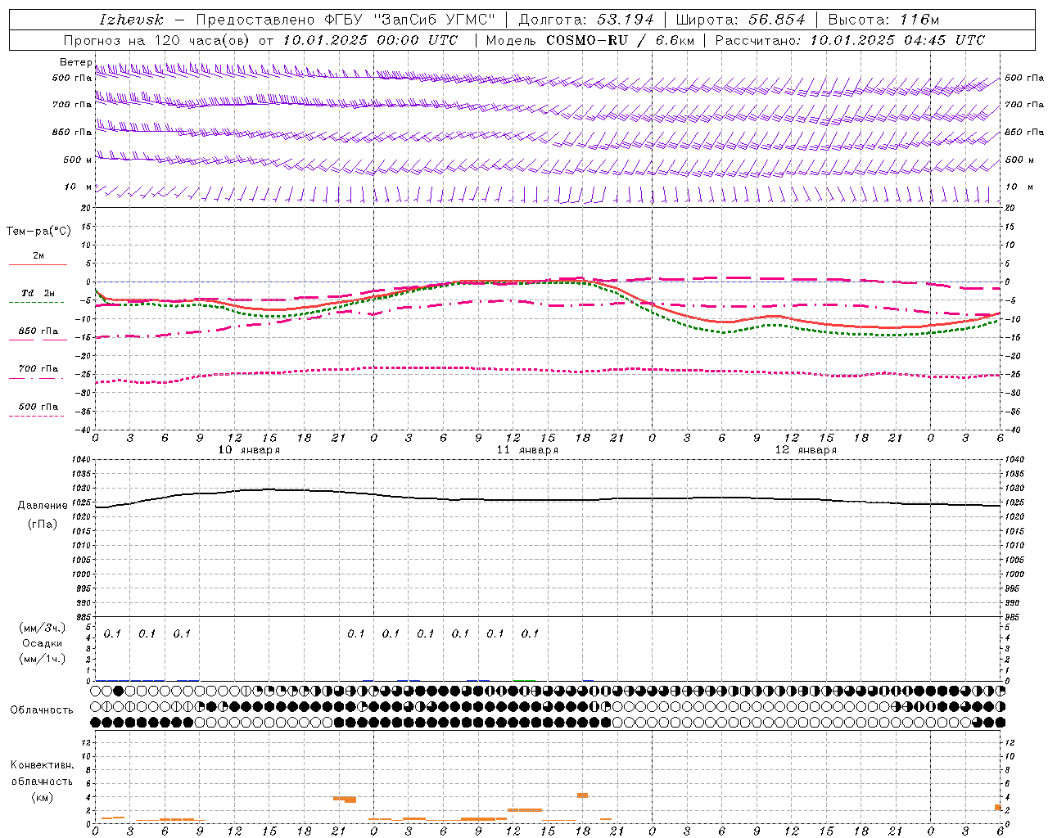Click the '(км)' unit under convective cloudiness
This screenshot has width=1048, height=838.
click(43, 797)
